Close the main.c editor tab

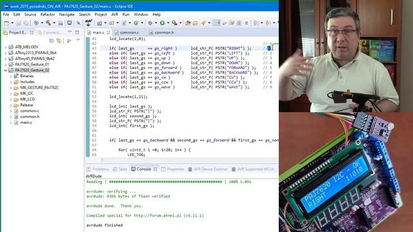pyautogui.click(x=108, y=33)
